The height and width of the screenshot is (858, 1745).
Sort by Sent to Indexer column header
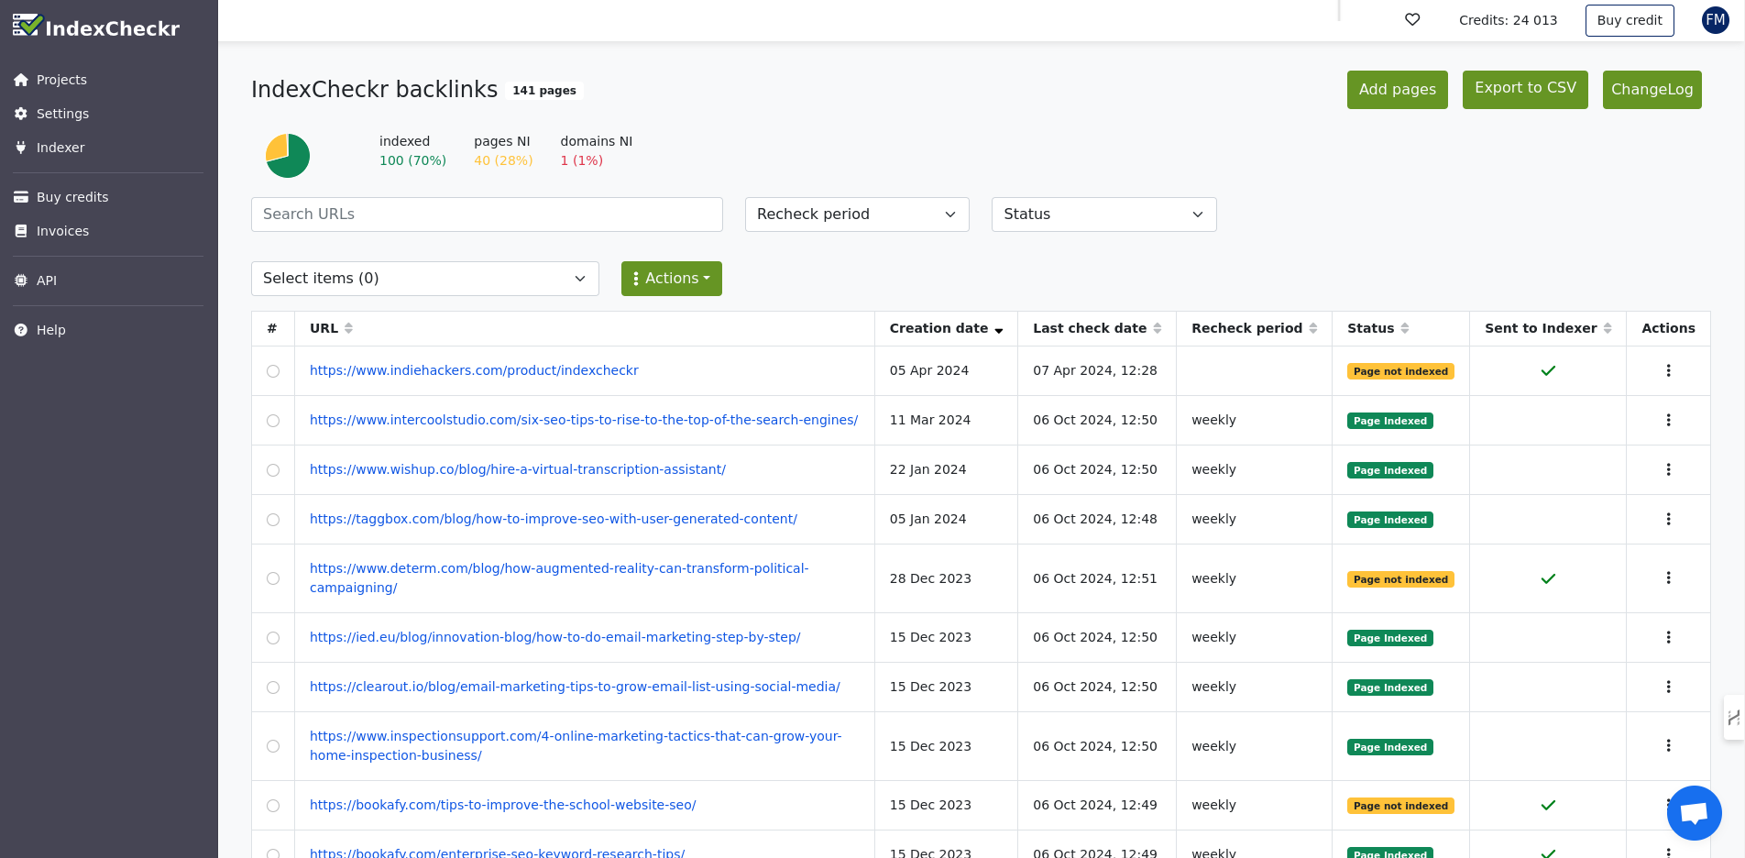pos(1548,328)
